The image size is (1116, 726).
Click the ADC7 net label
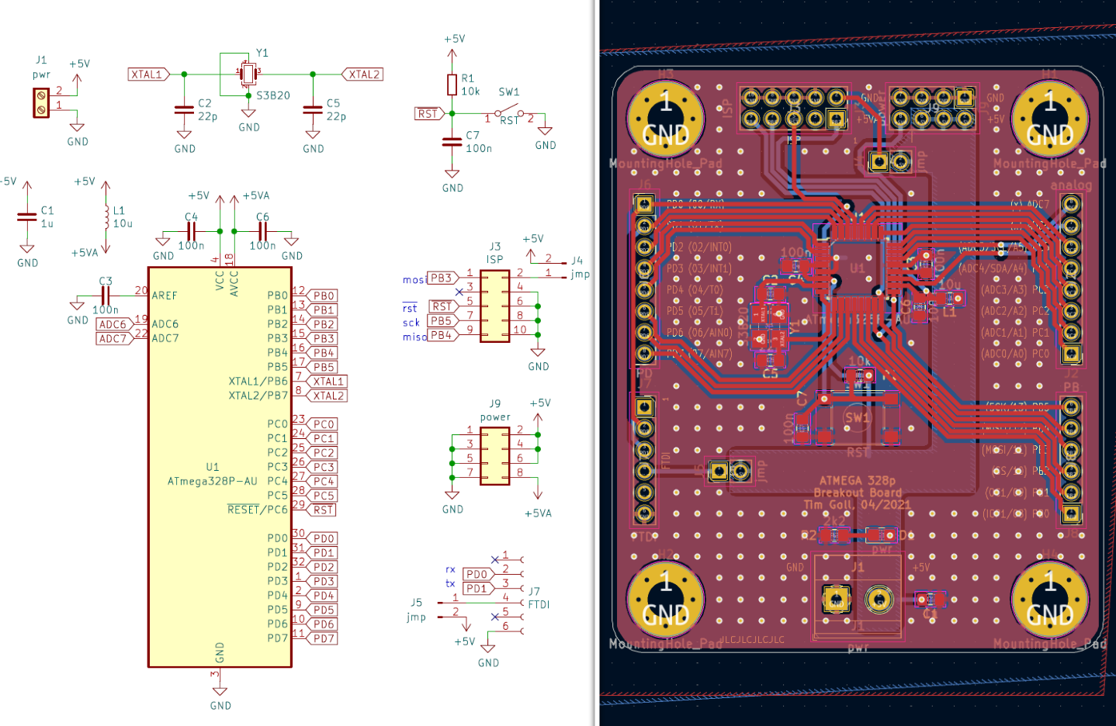[x=113, y=338]
